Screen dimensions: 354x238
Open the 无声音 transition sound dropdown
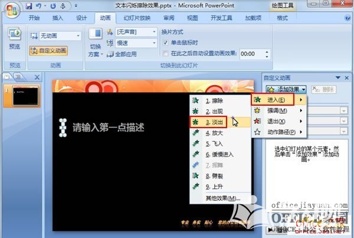pyautogui.click(x=136, y=32)
